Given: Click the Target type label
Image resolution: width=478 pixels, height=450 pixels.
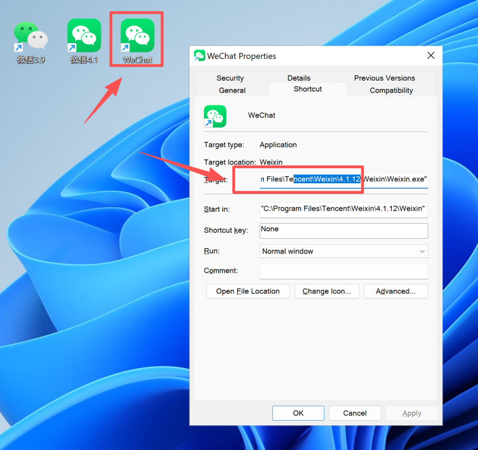Looking at the screenshot, I should click(224, 145).
